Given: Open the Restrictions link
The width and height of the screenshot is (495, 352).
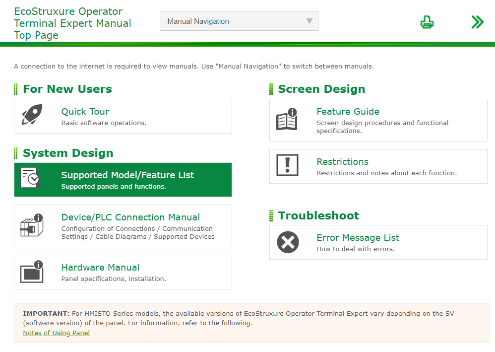Looking at the screenshot, I should click(343, 162).
